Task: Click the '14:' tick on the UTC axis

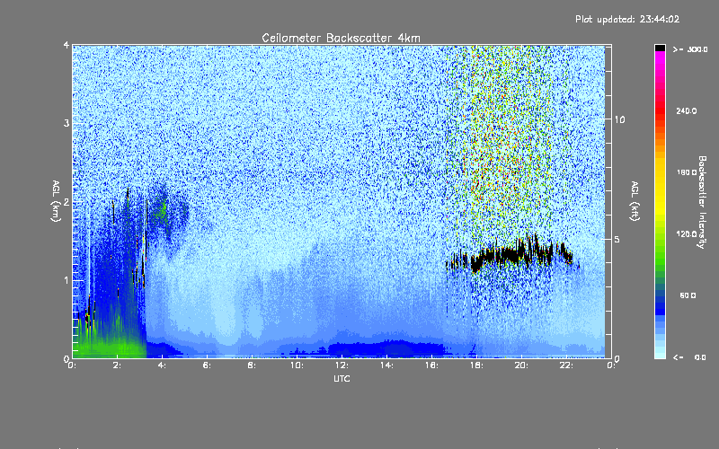Action: [386, 365]
